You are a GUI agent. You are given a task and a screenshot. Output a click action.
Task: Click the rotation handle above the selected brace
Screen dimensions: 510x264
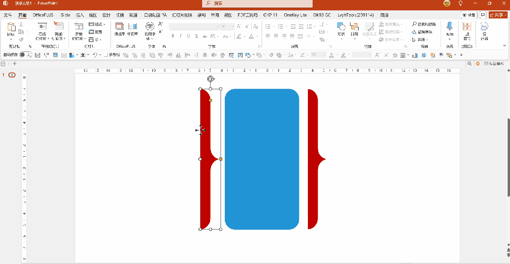(x=211, y=79)
